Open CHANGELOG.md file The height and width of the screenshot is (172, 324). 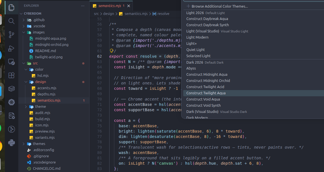point(54,169)
